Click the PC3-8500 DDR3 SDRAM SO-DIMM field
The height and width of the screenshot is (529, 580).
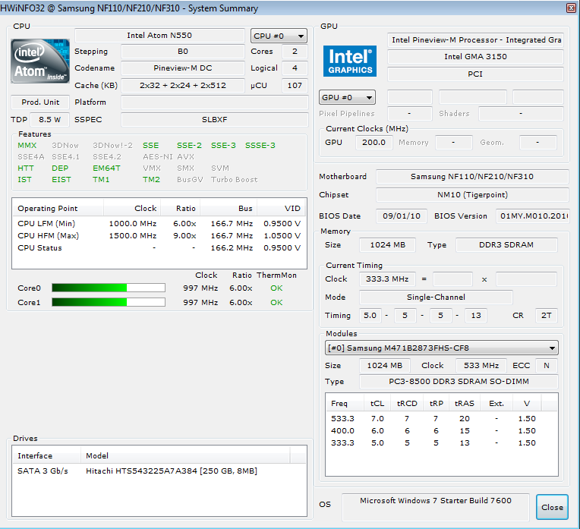[x=459, y=382]
